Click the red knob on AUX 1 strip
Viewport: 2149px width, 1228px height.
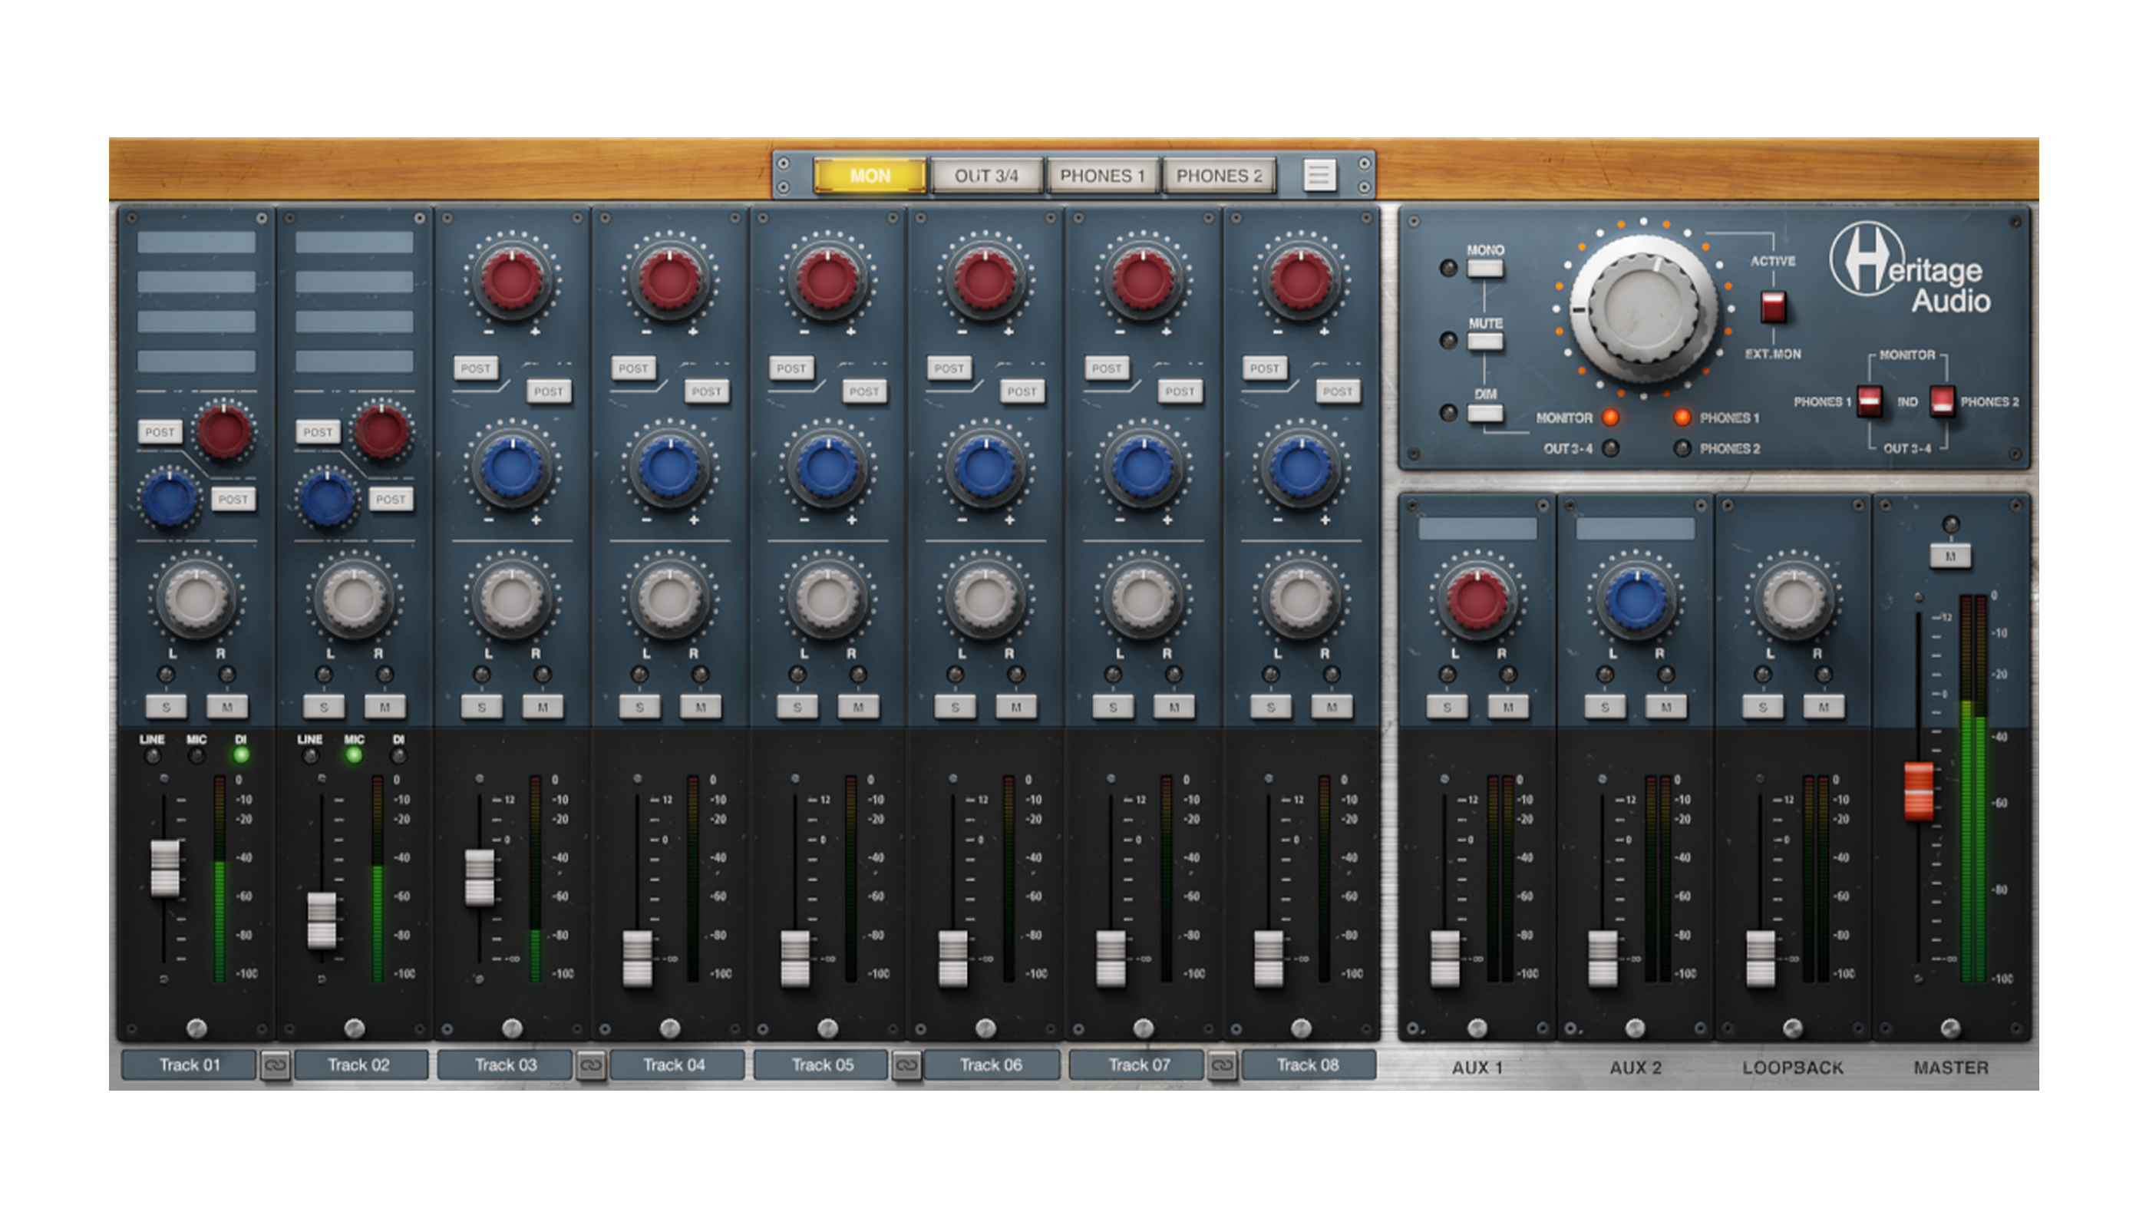1477,599
